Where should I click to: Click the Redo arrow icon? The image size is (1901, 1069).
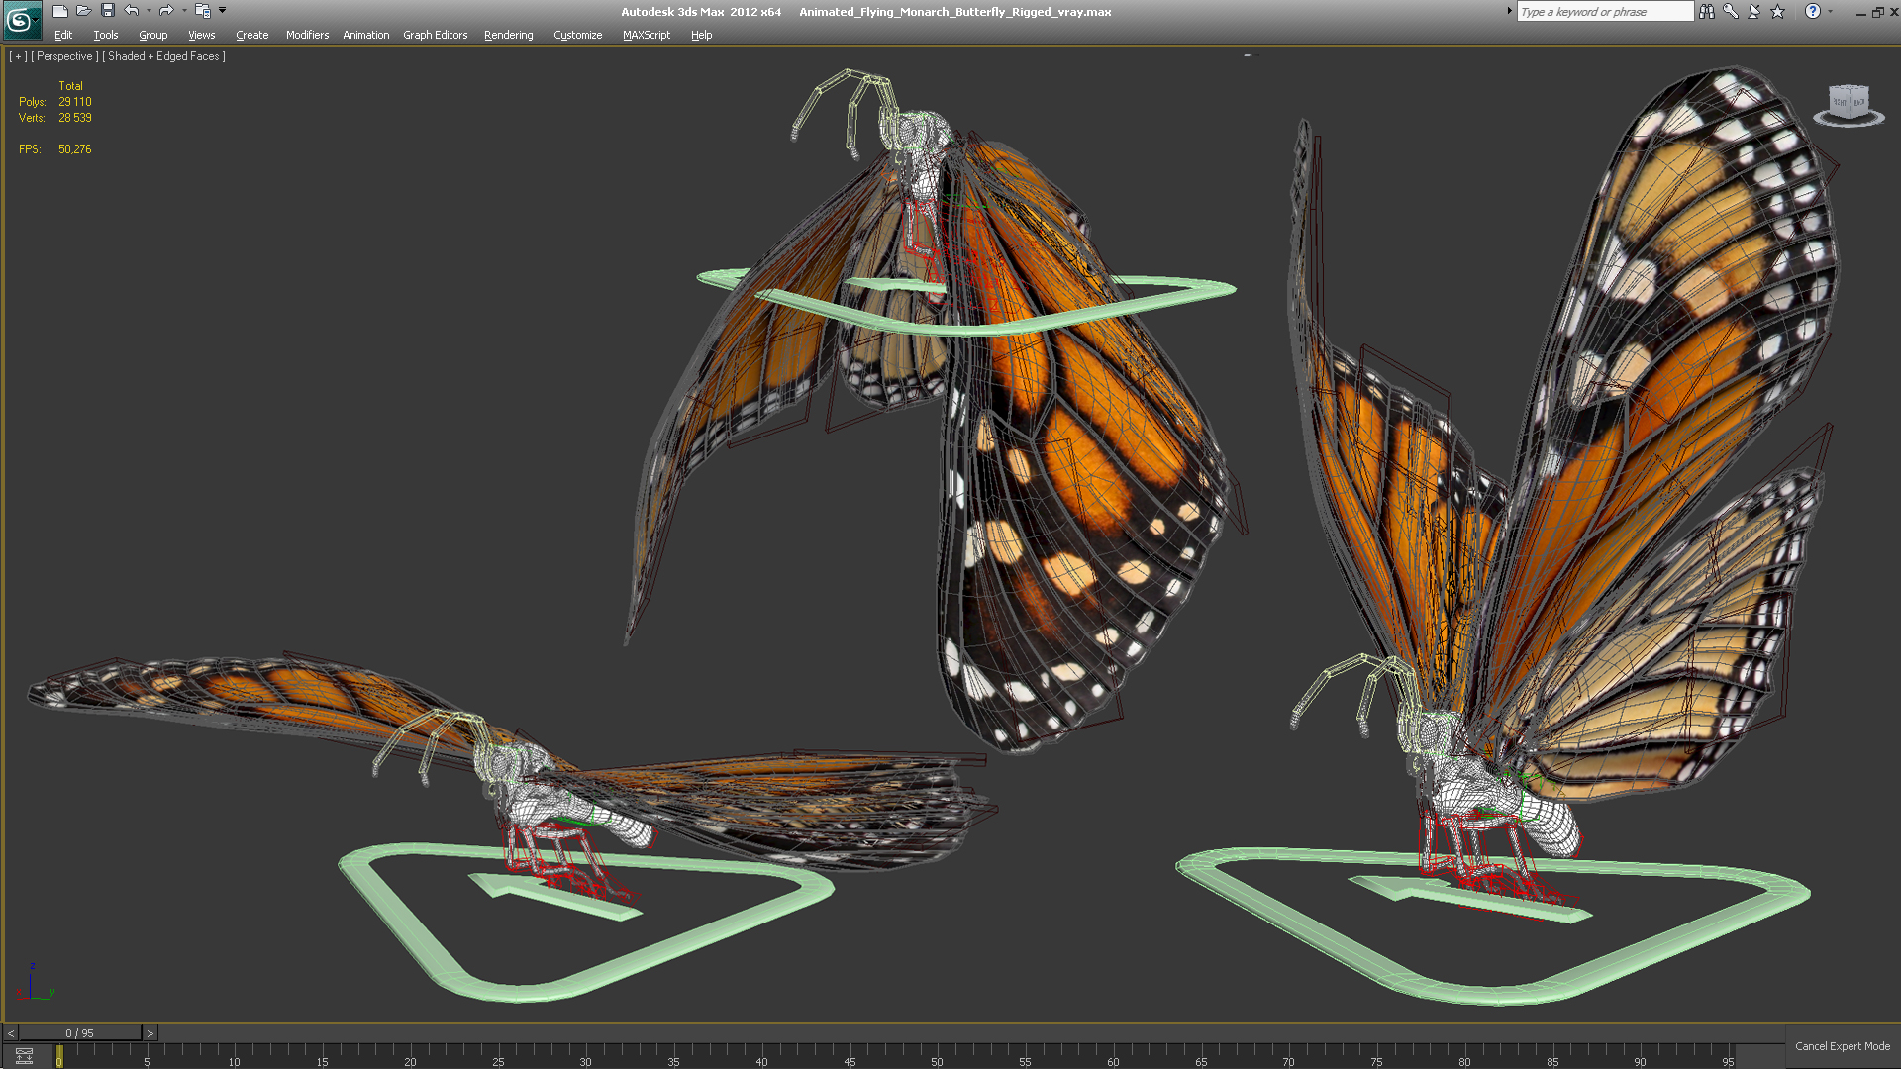point(166,11)
